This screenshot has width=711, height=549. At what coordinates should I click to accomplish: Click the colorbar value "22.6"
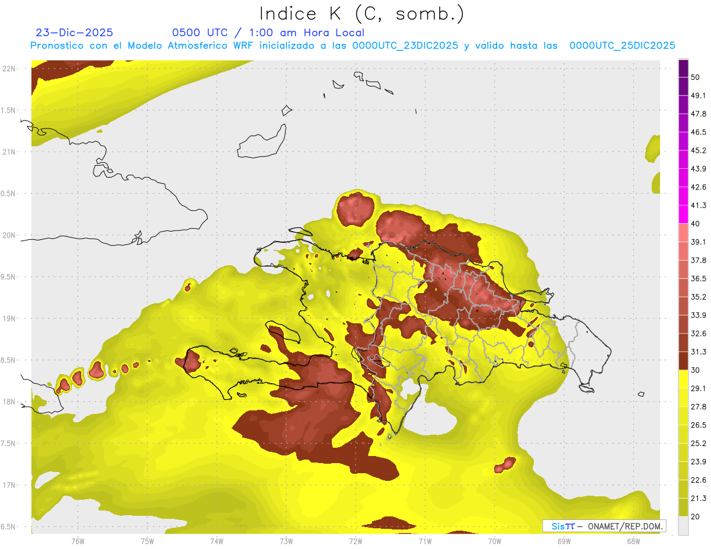pyautogui.click(x=699, y=480)
